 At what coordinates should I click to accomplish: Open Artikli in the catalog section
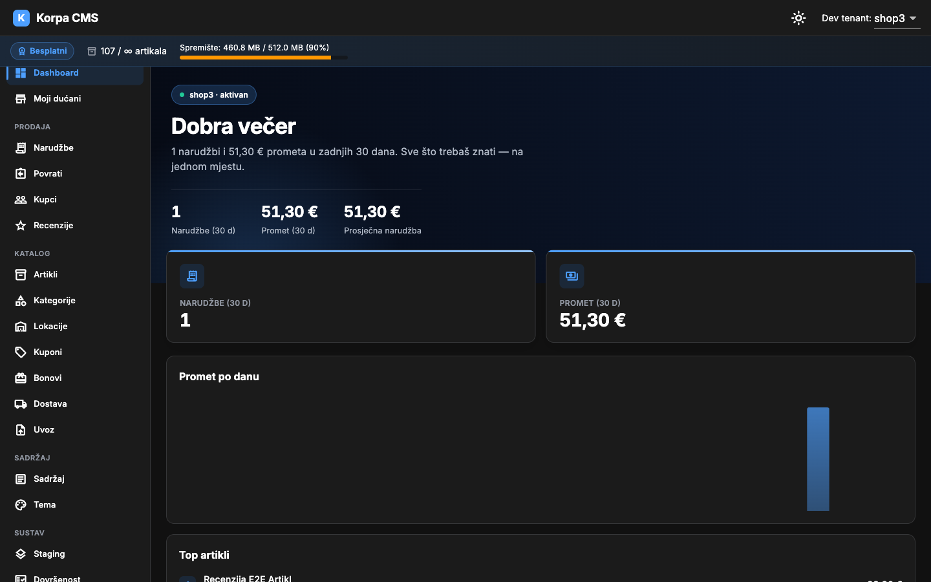(x=75, y=275)
